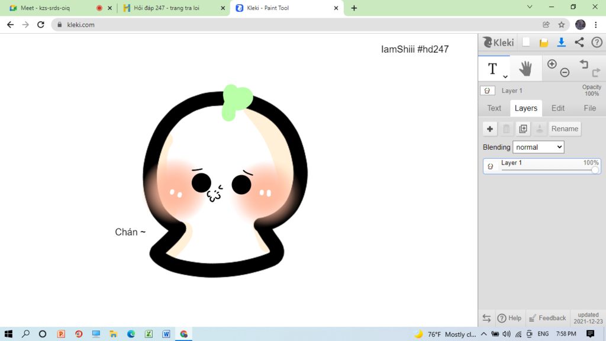
Task: Click the delete layer trash icon
Action: tap(507, 128)
